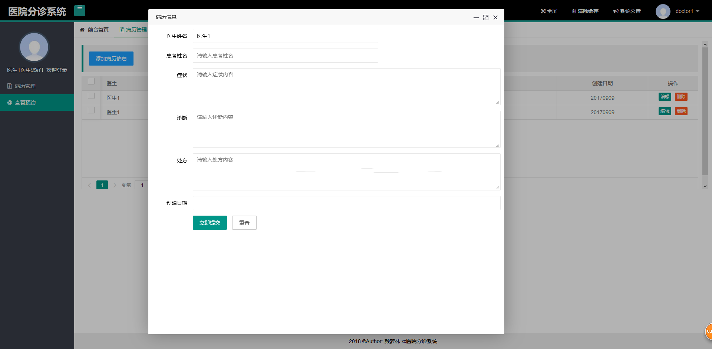Click the fullscreen (全屏) icon
Screen dimensions: 712x349
tap(549, 11)
